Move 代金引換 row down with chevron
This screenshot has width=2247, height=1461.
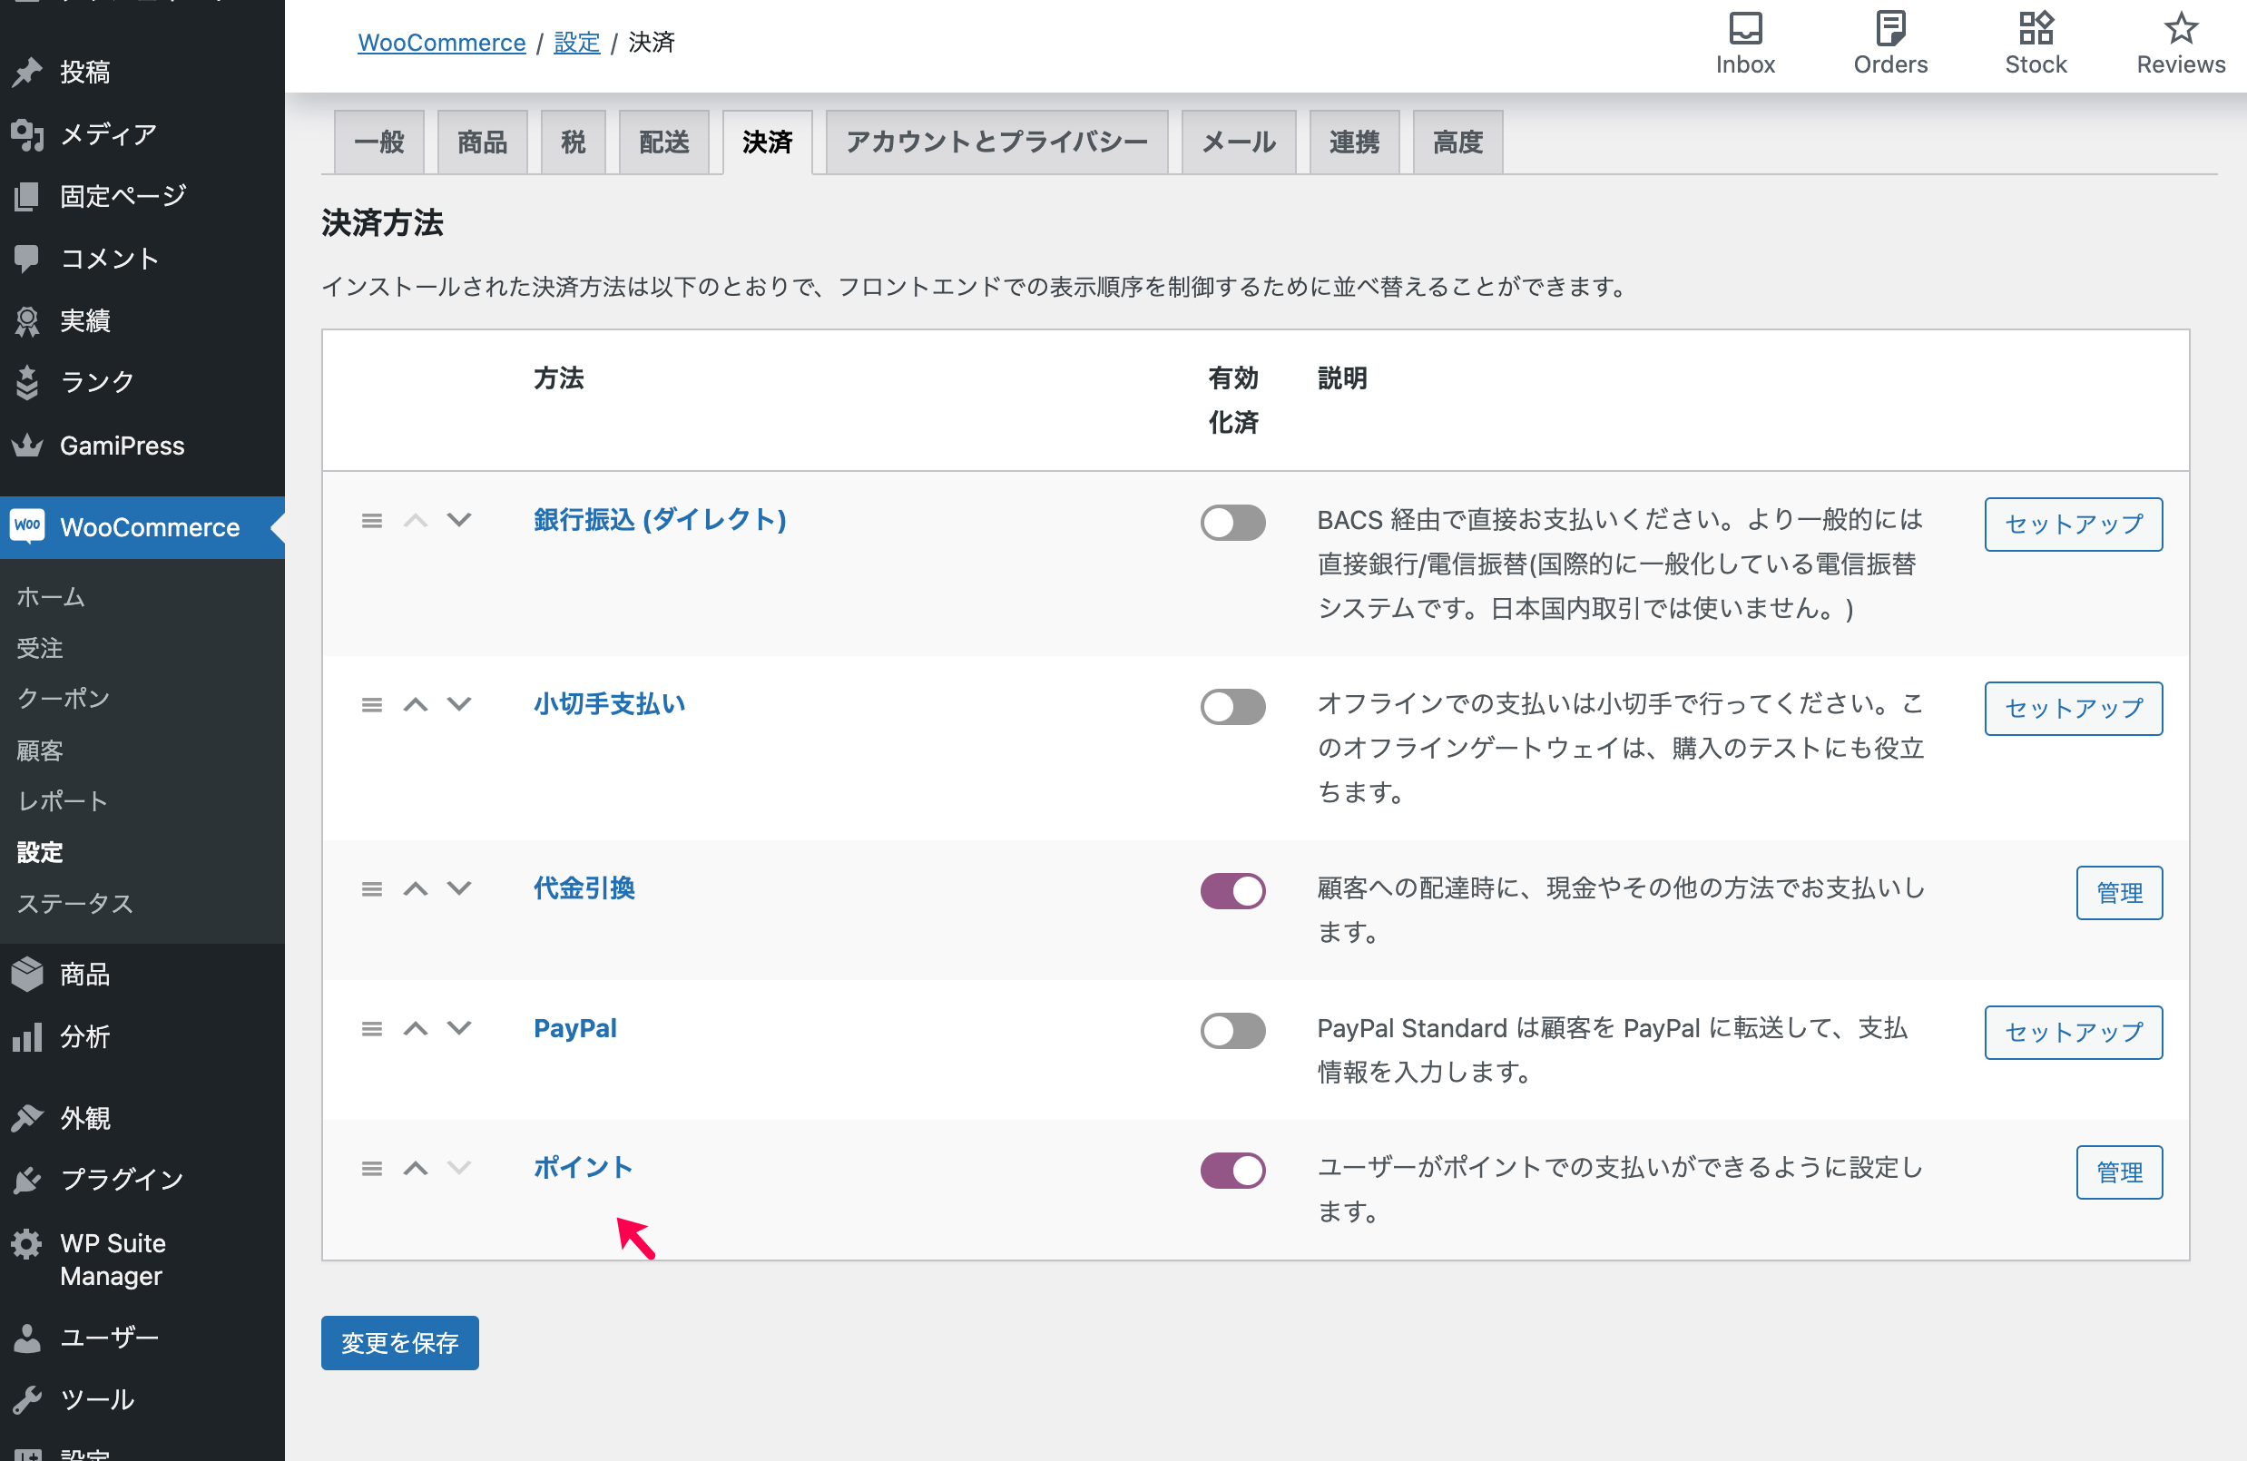click(x=459, y=888)
